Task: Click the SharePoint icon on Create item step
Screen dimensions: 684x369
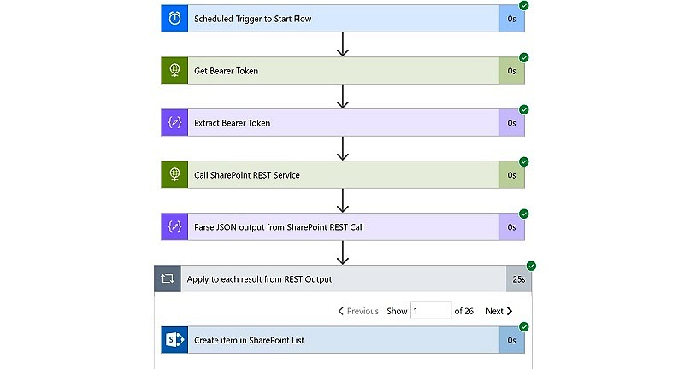Action: [174, 340]
